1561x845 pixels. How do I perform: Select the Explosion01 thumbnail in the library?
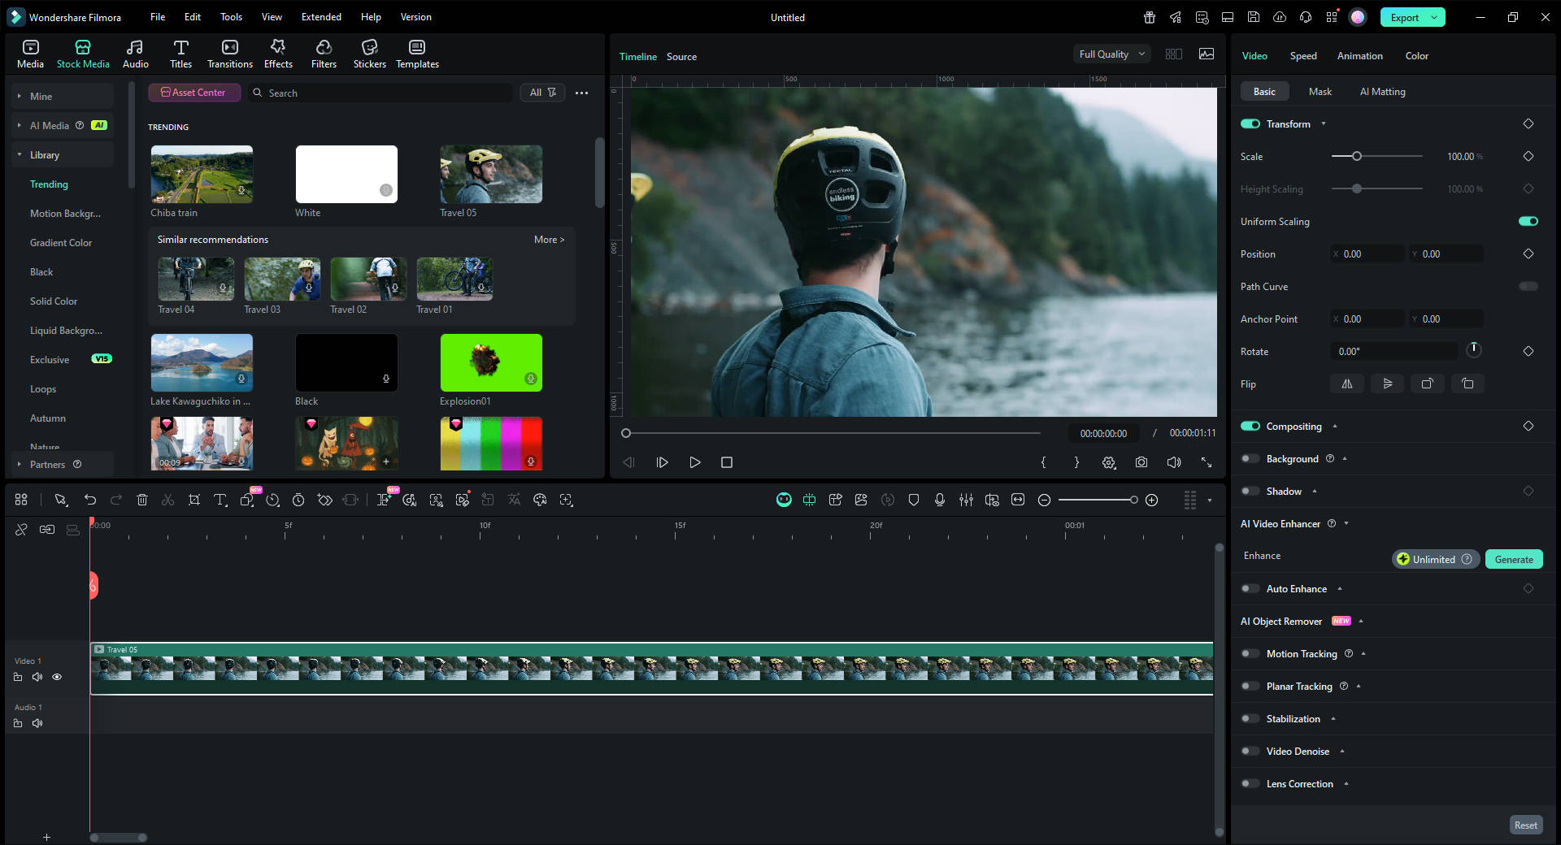coord(490,362)
